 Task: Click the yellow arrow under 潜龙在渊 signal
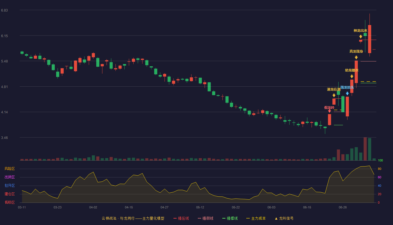click(x=334, y=96)
